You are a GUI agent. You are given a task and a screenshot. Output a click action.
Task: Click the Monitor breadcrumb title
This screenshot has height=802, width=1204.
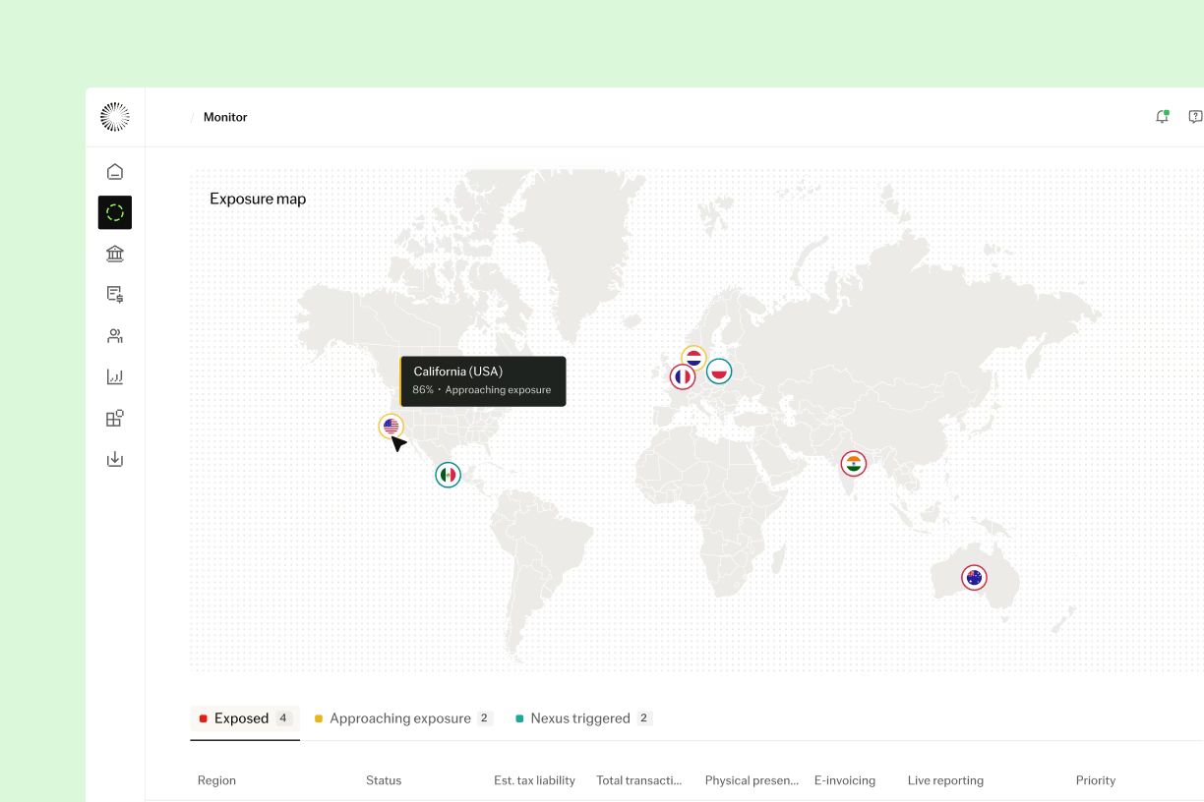point(225,117)
